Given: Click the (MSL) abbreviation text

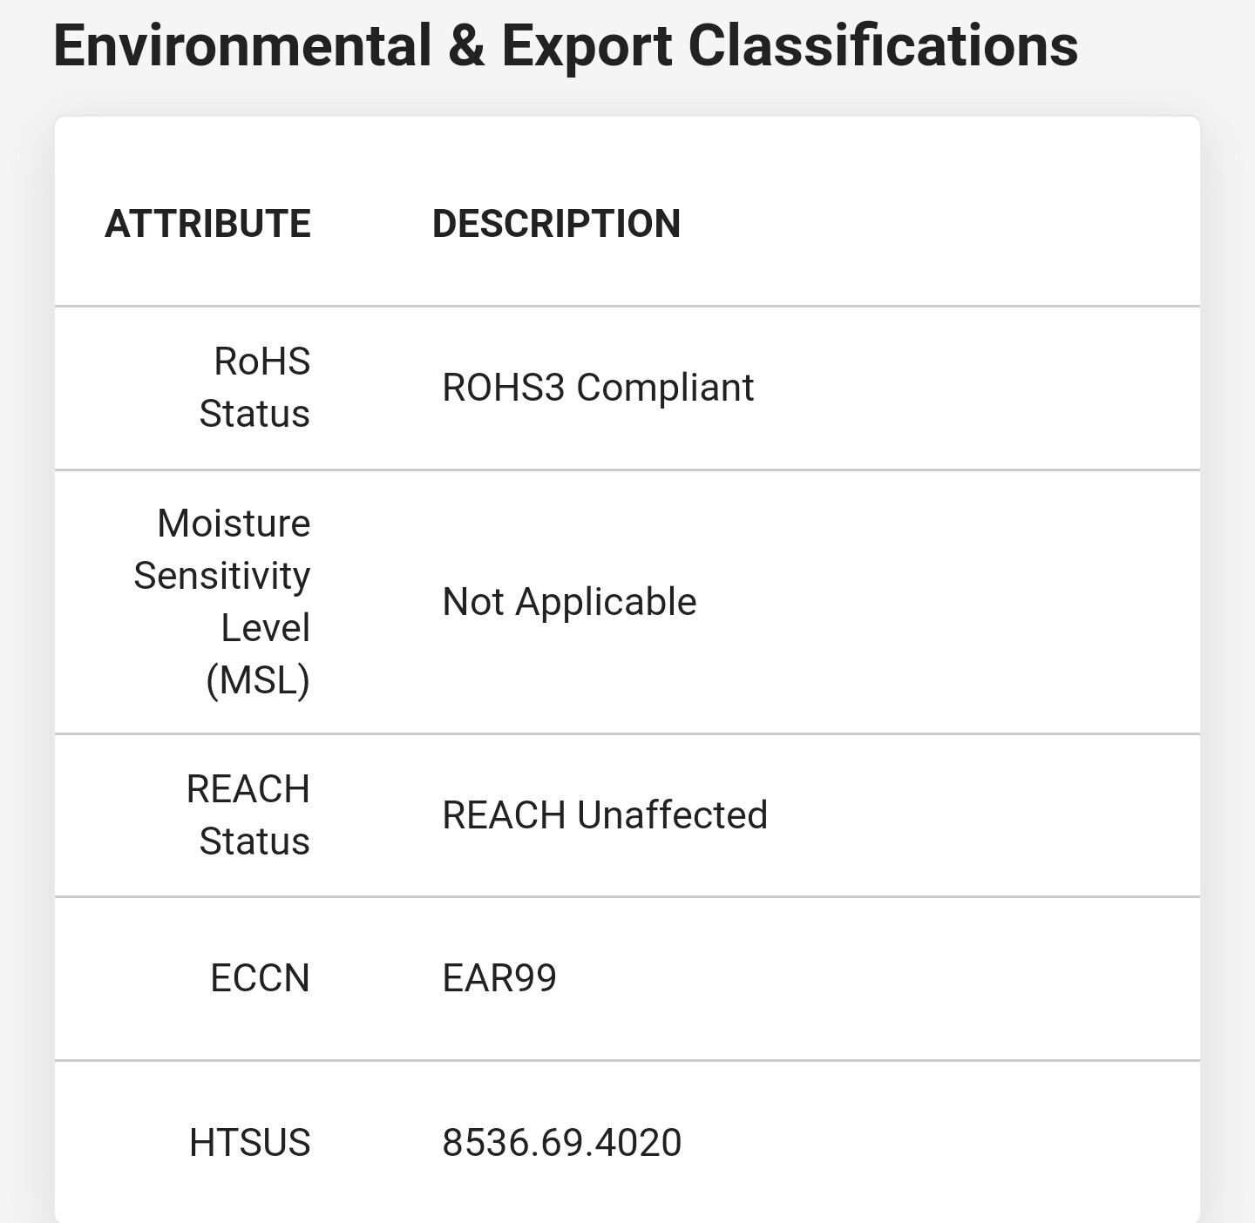Looking at the screenshot, I should pyautogui.click(x=258, y=680).
